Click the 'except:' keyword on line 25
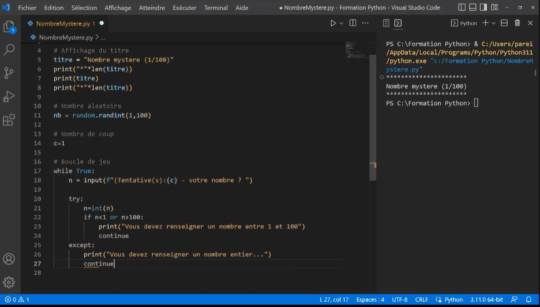The image size is (540, 307). (x=82, y=245)
